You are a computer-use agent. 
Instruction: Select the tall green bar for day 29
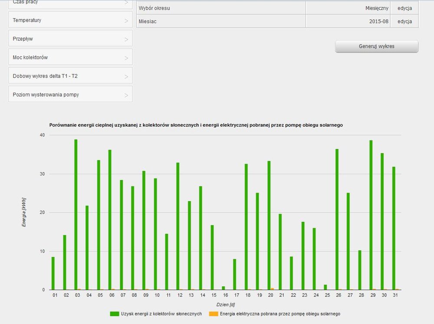pos(371,215)
